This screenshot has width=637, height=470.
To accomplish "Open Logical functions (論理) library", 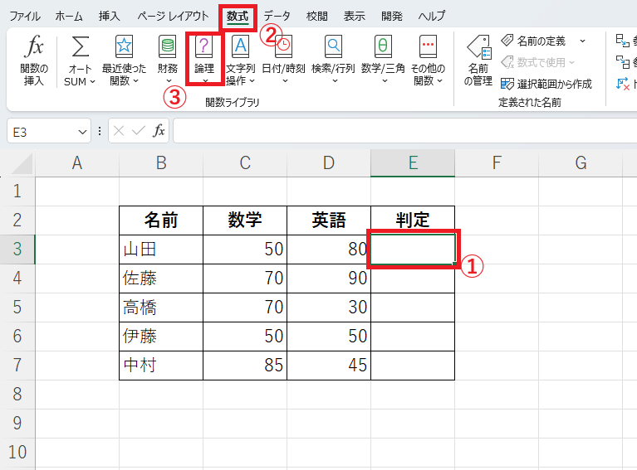I will coord(204,60).
